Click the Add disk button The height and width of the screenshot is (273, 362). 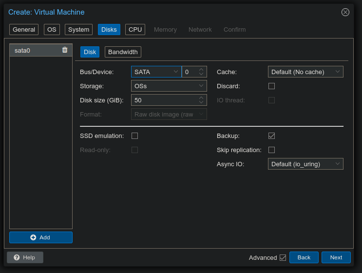tap(41, 237)
